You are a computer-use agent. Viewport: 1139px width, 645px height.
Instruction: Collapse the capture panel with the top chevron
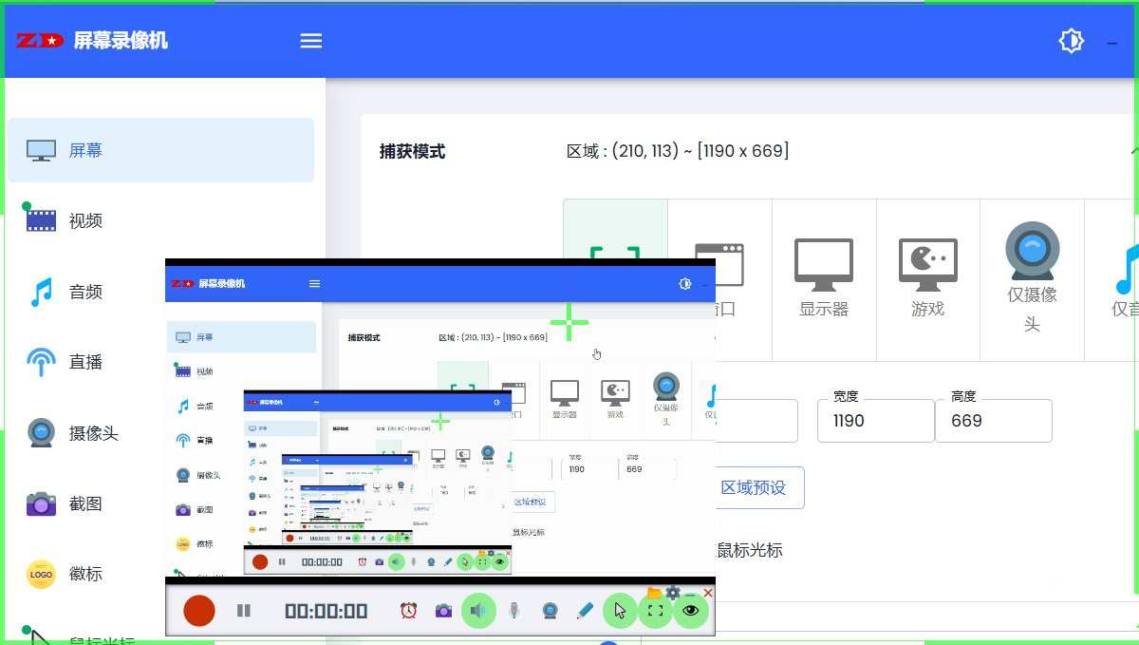point(1132,149)
